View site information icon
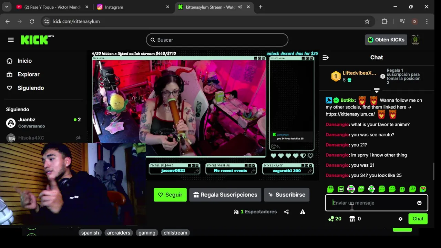Image resolution: width=441 pixels, height=248 pixels. [x=47, y=21]
